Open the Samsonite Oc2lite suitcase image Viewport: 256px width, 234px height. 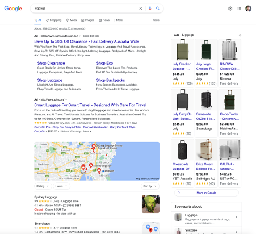click(x=206, y=100)
